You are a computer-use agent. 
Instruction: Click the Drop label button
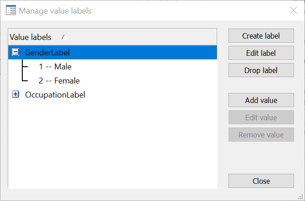[x=261, y=70]
